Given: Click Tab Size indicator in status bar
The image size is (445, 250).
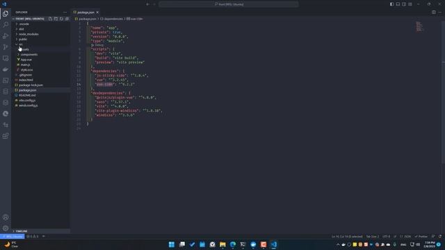Looking at the screenshot, I should pyautogui.click(x=373, y=236).
